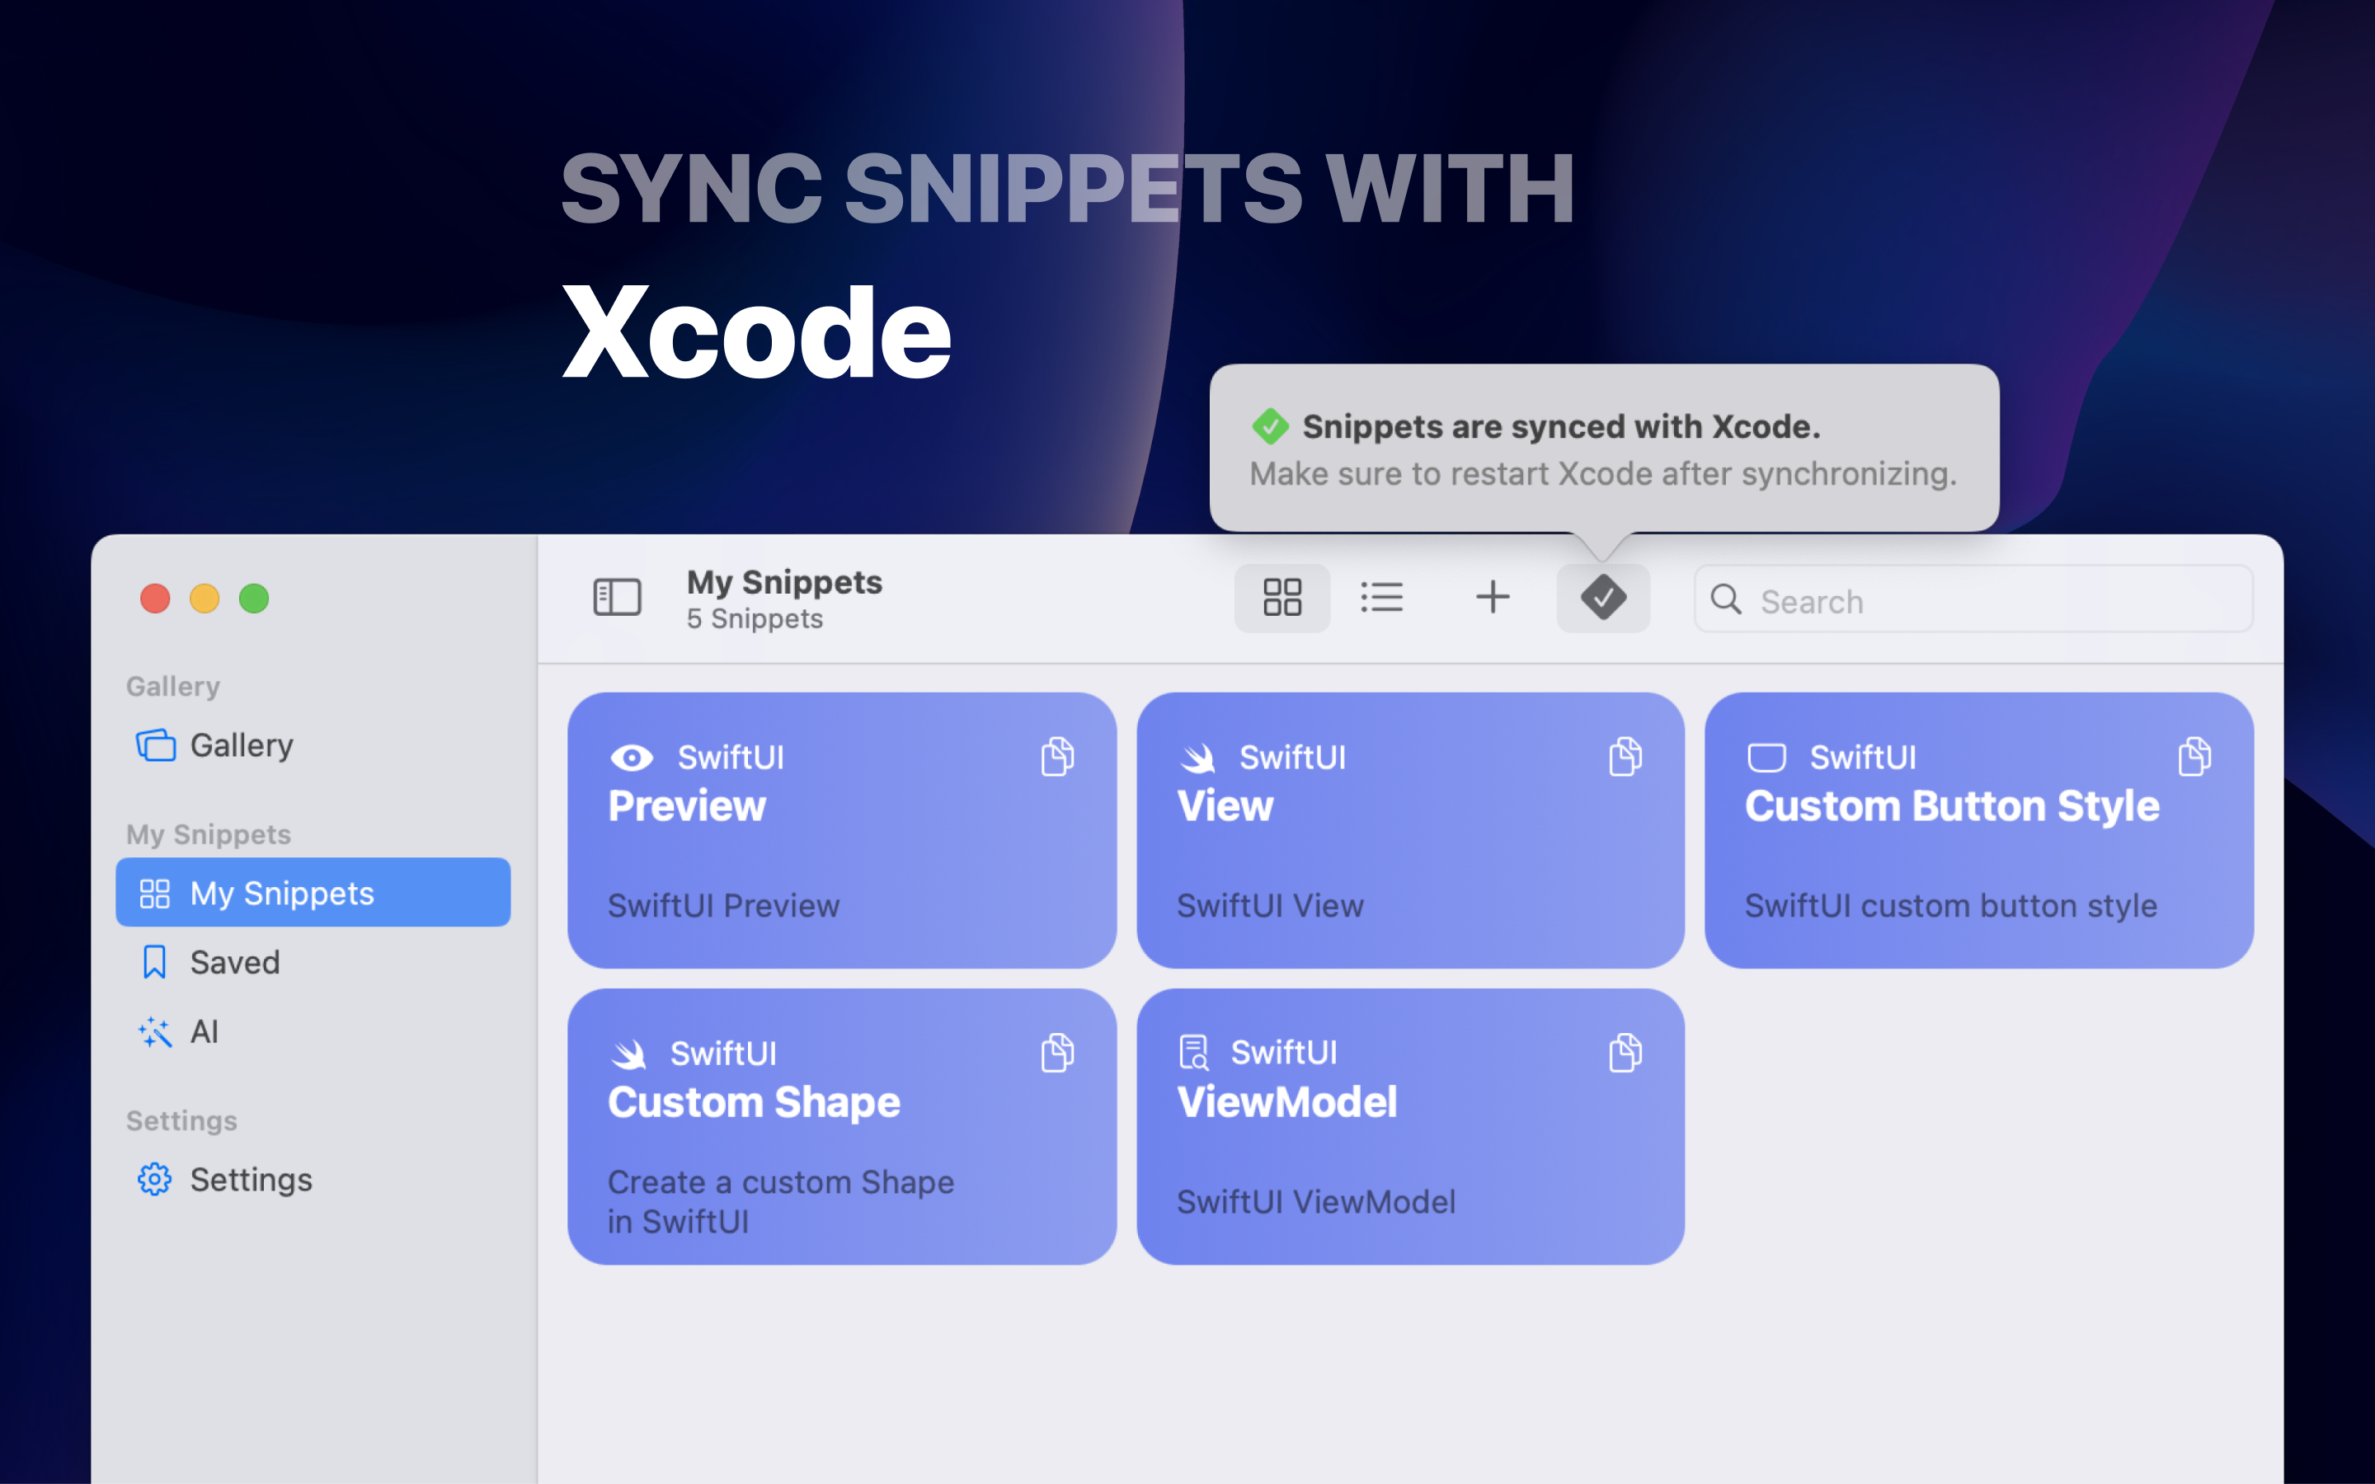This screenshot has height=1484, width=2375.
Task: Open the SwiftUI View snippet card
Action: (1410, 830)
